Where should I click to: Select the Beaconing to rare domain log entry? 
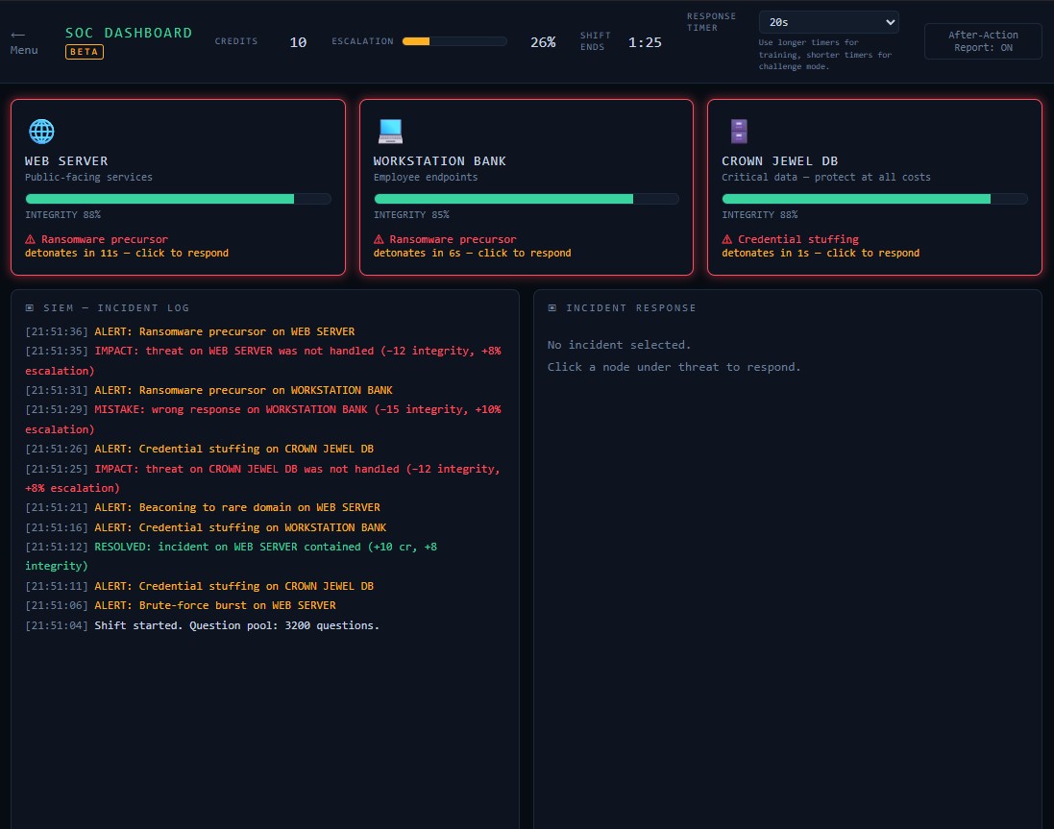(x=203, y=507)
